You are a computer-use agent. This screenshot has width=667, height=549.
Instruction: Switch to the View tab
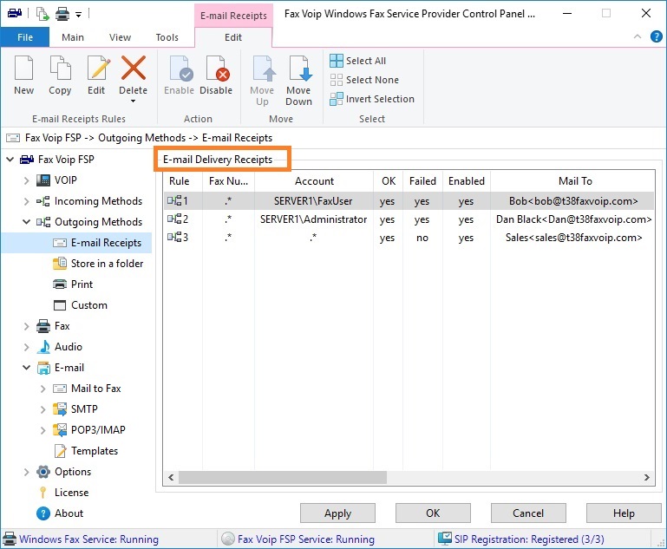point(120,37)
